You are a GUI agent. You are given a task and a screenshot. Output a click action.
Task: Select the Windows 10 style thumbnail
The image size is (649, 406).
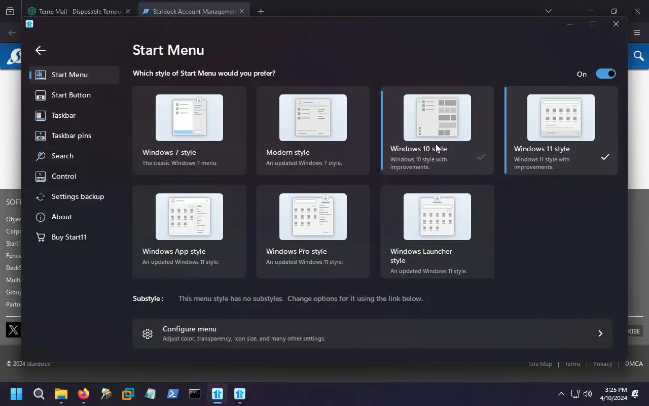(x=437, y=118)
